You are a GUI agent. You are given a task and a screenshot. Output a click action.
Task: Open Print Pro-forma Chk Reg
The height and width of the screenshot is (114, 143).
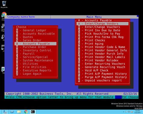103,37
